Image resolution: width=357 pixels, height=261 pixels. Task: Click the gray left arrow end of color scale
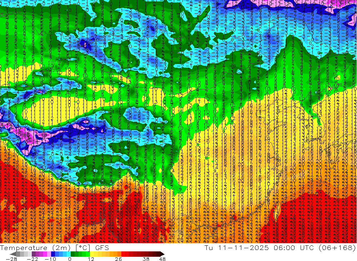pos(13,254)
